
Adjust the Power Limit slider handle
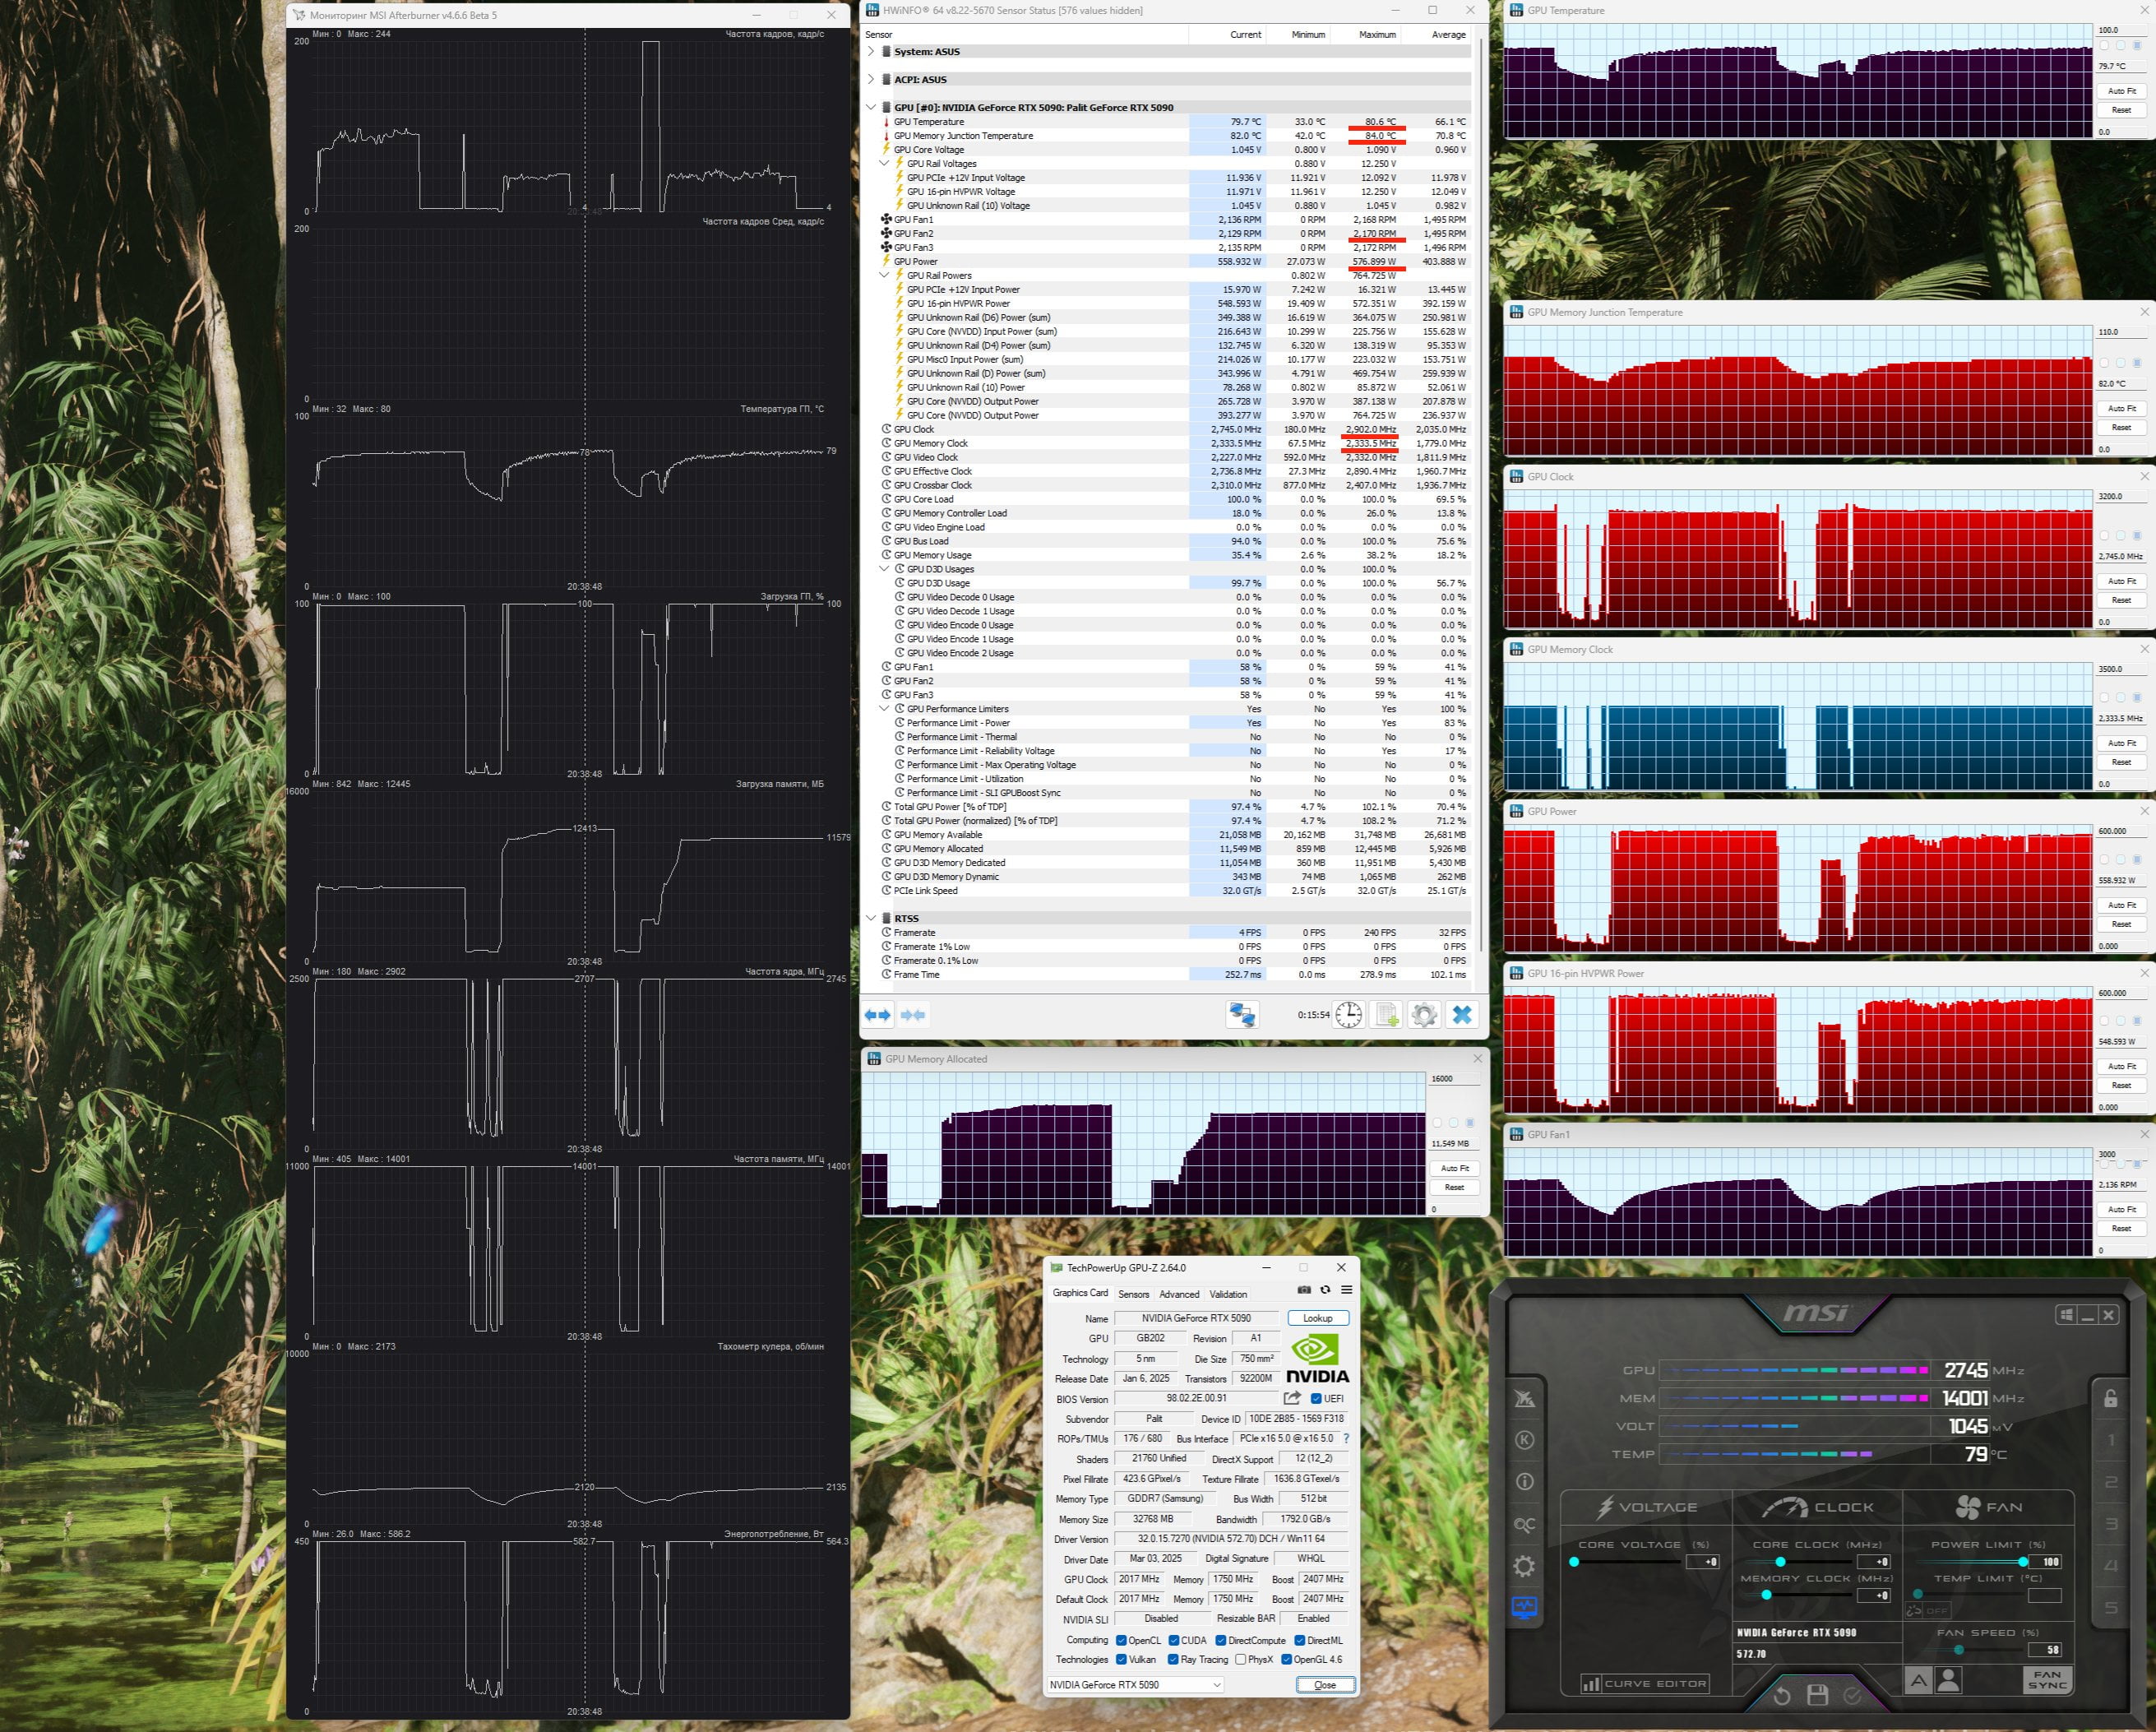(2023, 1562)
